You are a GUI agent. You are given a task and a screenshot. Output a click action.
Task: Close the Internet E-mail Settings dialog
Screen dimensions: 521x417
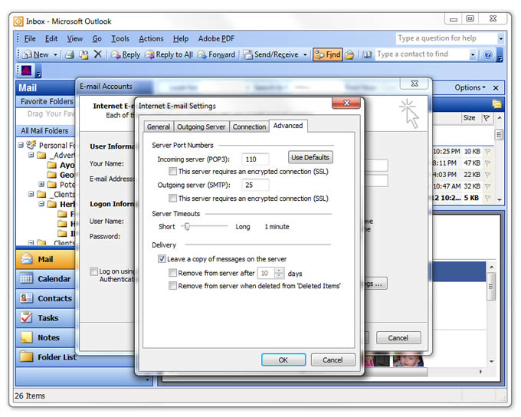point(346,103)
